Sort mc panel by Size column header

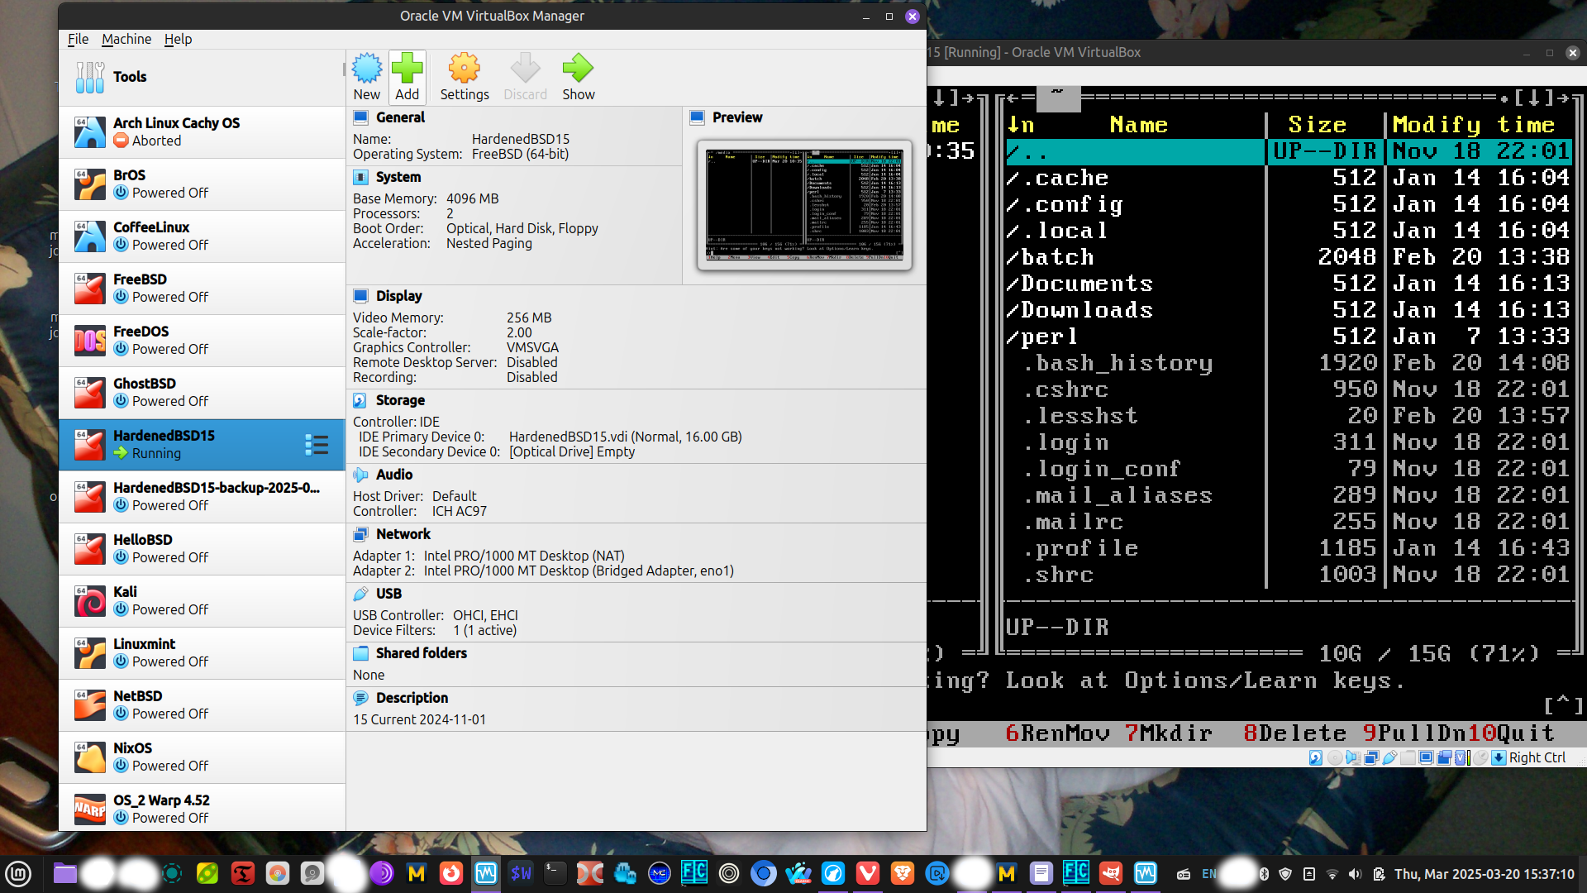[x=1318, y=125]
